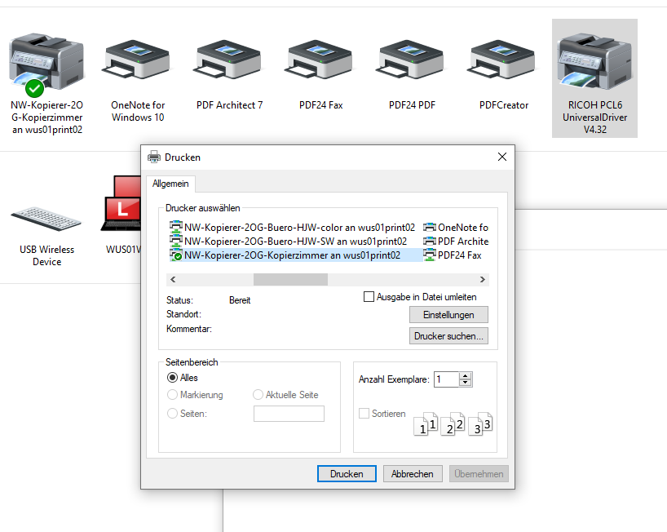The height and width of the screenshot is (532, 667).
Task: Click the Übernehmen button
Action: click(x=479, y=474)
